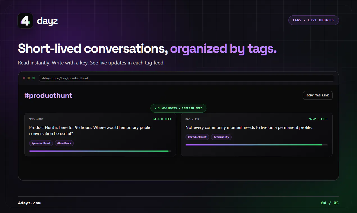Screen dimensions: 357x213
Task: Open #producthunt tag on community moment post
Action: (x=197, y=137)
